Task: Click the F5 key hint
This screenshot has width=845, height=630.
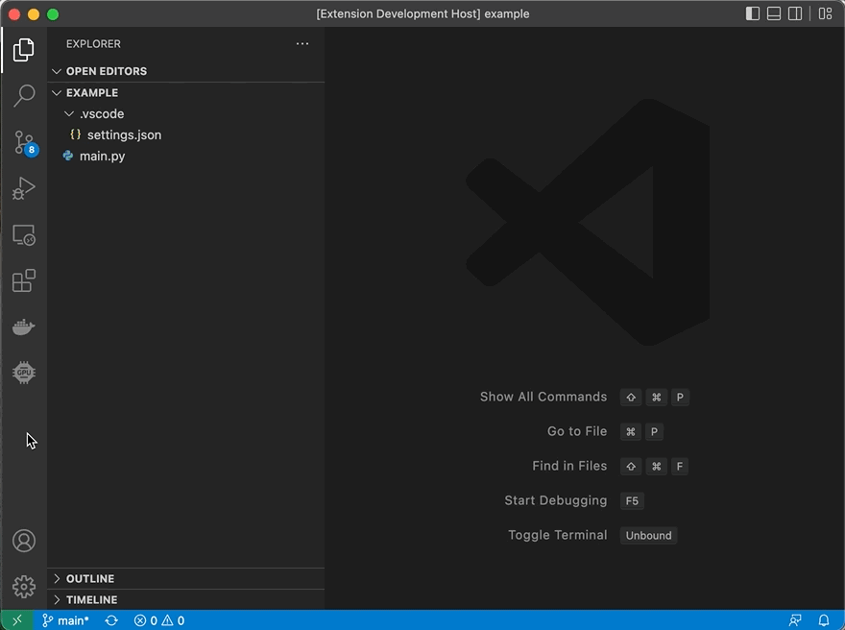Action: [x=632, y=500]
